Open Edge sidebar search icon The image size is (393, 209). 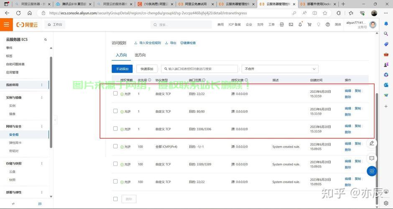pyautogui.click(x=386, y=33)
